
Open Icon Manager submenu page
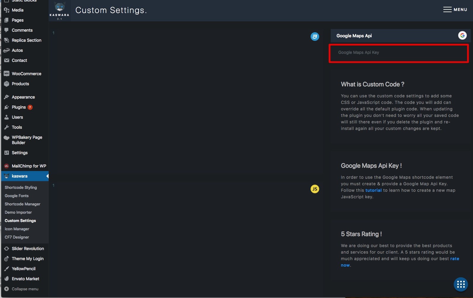coord(17,229)
